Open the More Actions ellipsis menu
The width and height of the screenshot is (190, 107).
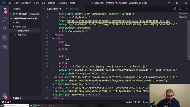[x=187, y=9]
